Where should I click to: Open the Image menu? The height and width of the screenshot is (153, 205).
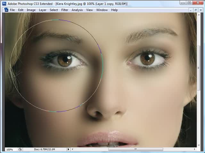(x=31, y=10)
